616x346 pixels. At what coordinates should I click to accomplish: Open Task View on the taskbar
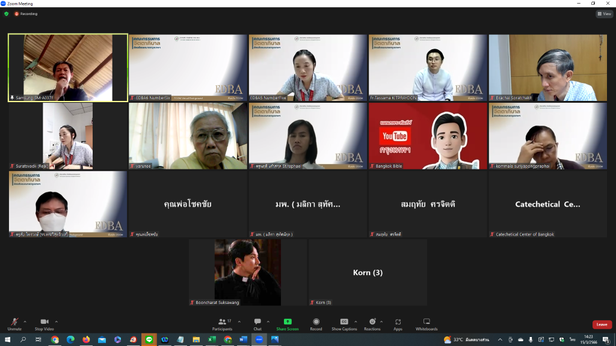pyautogui.click(x=38, y=339)
